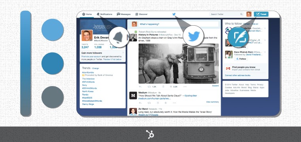301x142 pixels.
Task: Reply to the elephant photo tweet
Action: tap(140, 86)
